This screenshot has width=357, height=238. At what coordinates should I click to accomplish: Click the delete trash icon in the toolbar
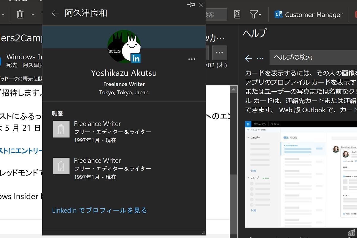point(20,14)
